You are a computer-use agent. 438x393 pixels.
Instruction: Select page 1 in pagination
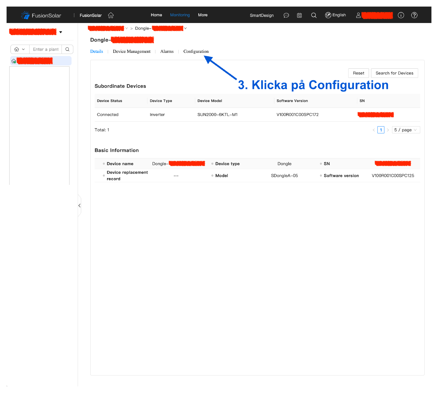pos(381,130)
